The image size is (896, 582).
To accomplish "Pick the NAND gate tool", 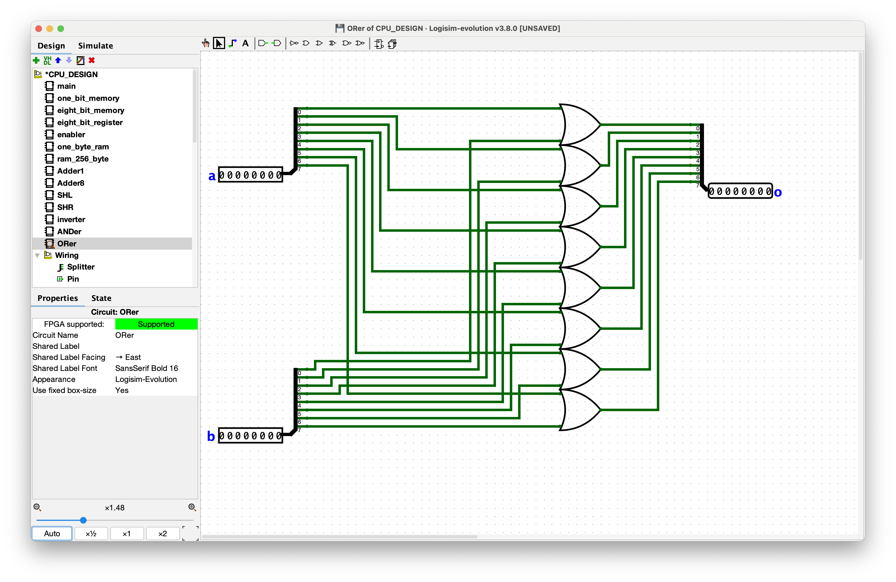I will 346,43.
